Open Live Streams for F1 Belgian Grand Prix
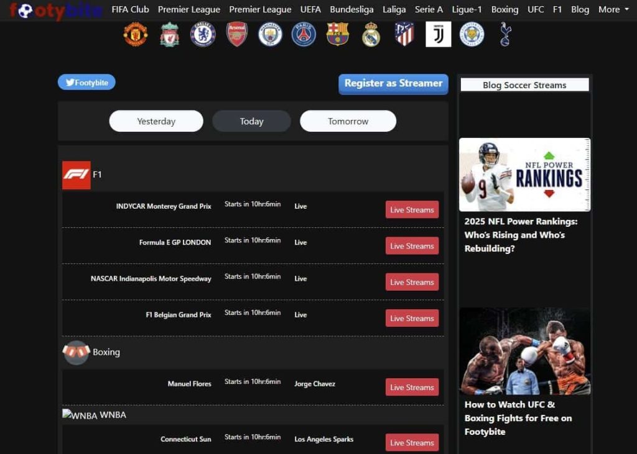Screen dimensions: 637x454 click(412, 318)
